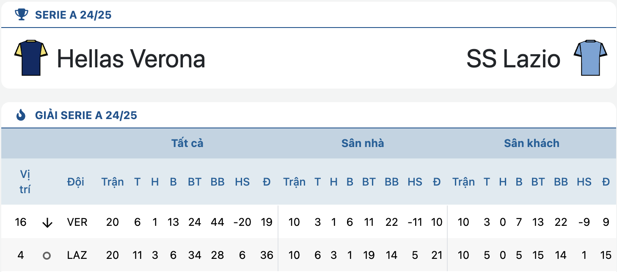
Task: Click the Vị trí column header
Action: coord(25,182)
